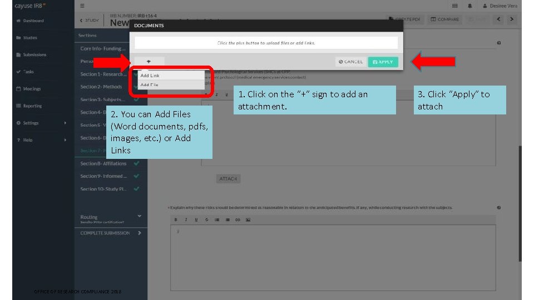Choose Add File from the plus menu

coord(171,84)
